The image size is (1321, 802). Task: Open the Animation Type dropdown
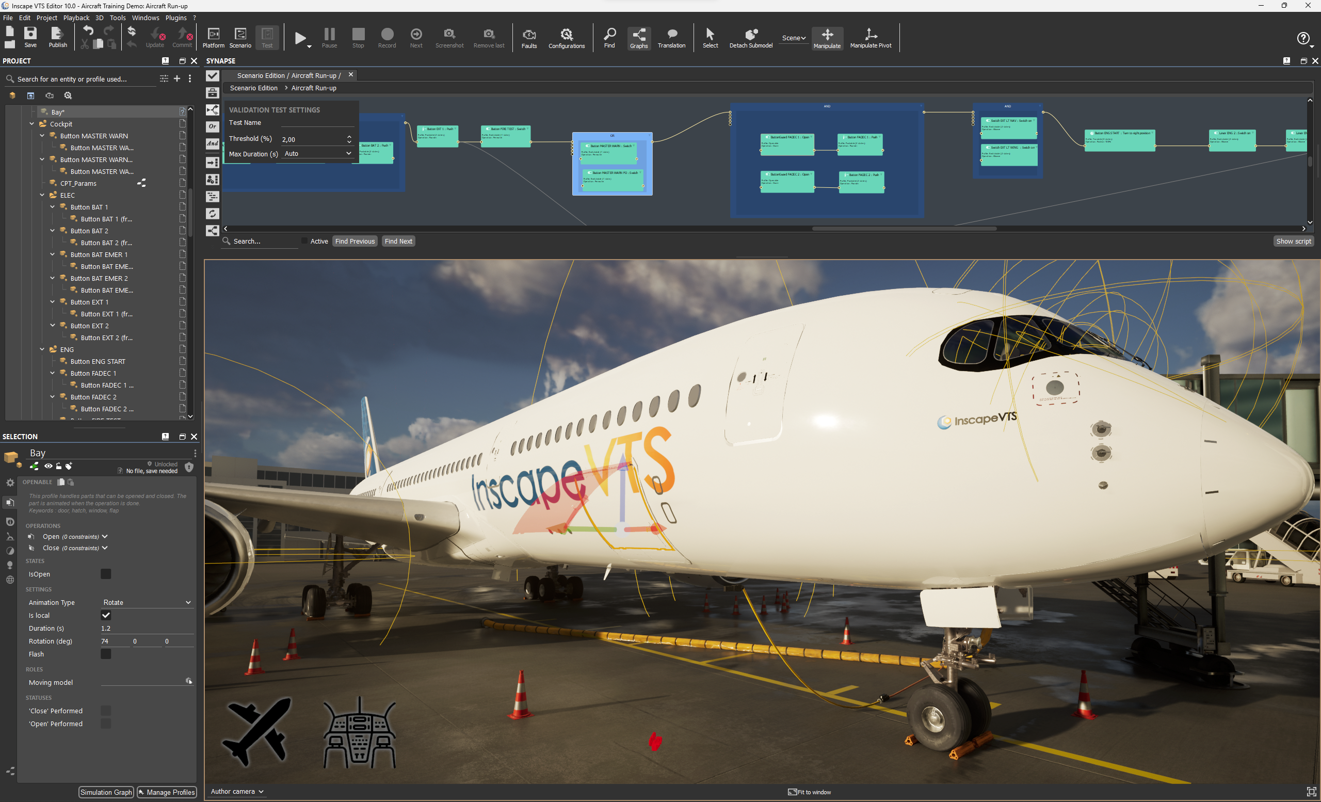pos(147,602)
